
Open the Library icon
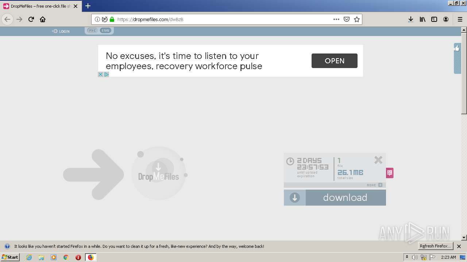pos(422,19)
